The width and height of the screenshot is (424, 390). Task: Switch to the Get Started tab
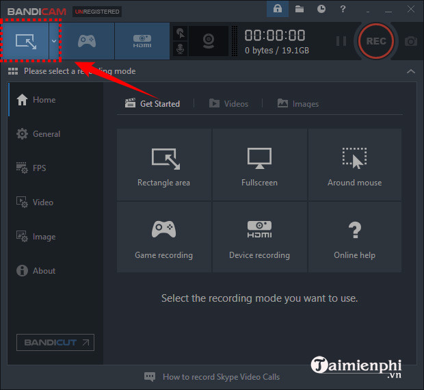pyautogui.click(x=153, y=104)
